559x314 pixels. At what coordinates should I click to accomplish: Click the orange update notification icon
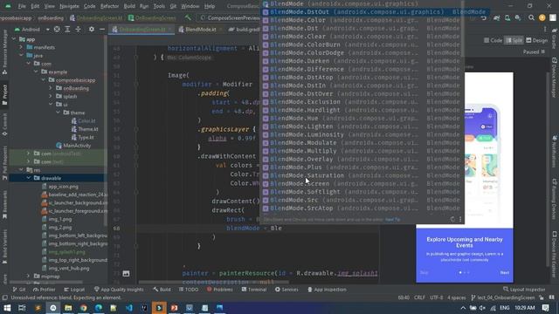click(542, 17)
